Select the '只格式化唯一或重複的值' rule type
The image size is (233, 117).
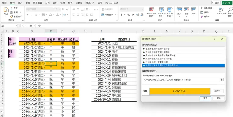click(x=184, y=62)
